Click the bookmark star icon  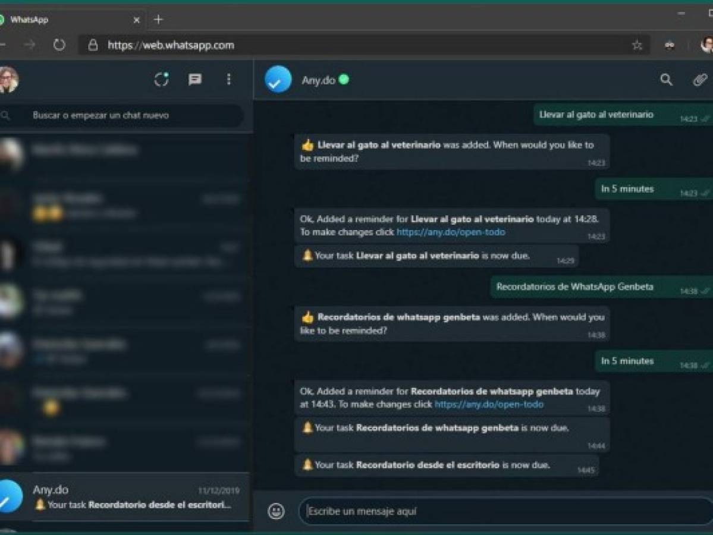click(x=637, y=45)
